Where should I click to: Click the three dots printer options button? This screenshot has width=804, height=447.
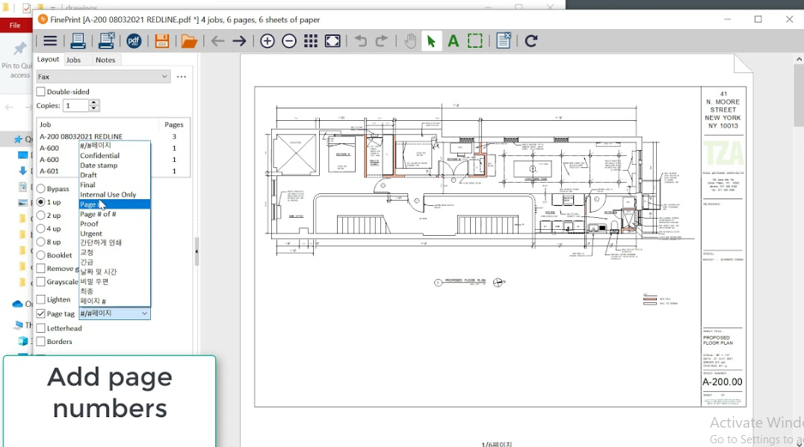(x=182, y=77)
